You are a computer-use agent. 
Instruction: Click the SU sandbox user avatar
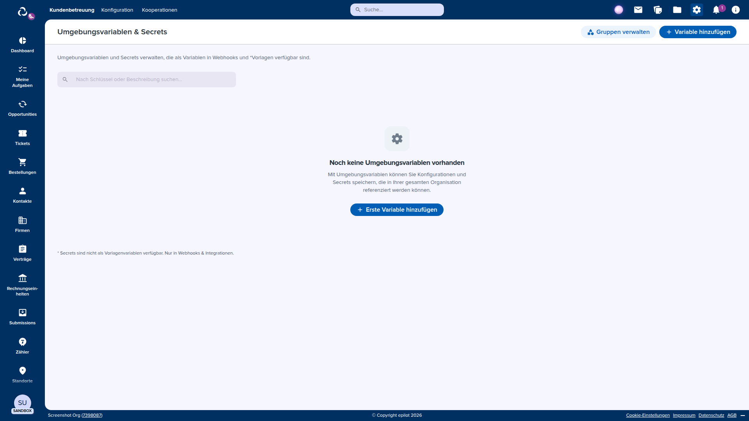[22, 404]
